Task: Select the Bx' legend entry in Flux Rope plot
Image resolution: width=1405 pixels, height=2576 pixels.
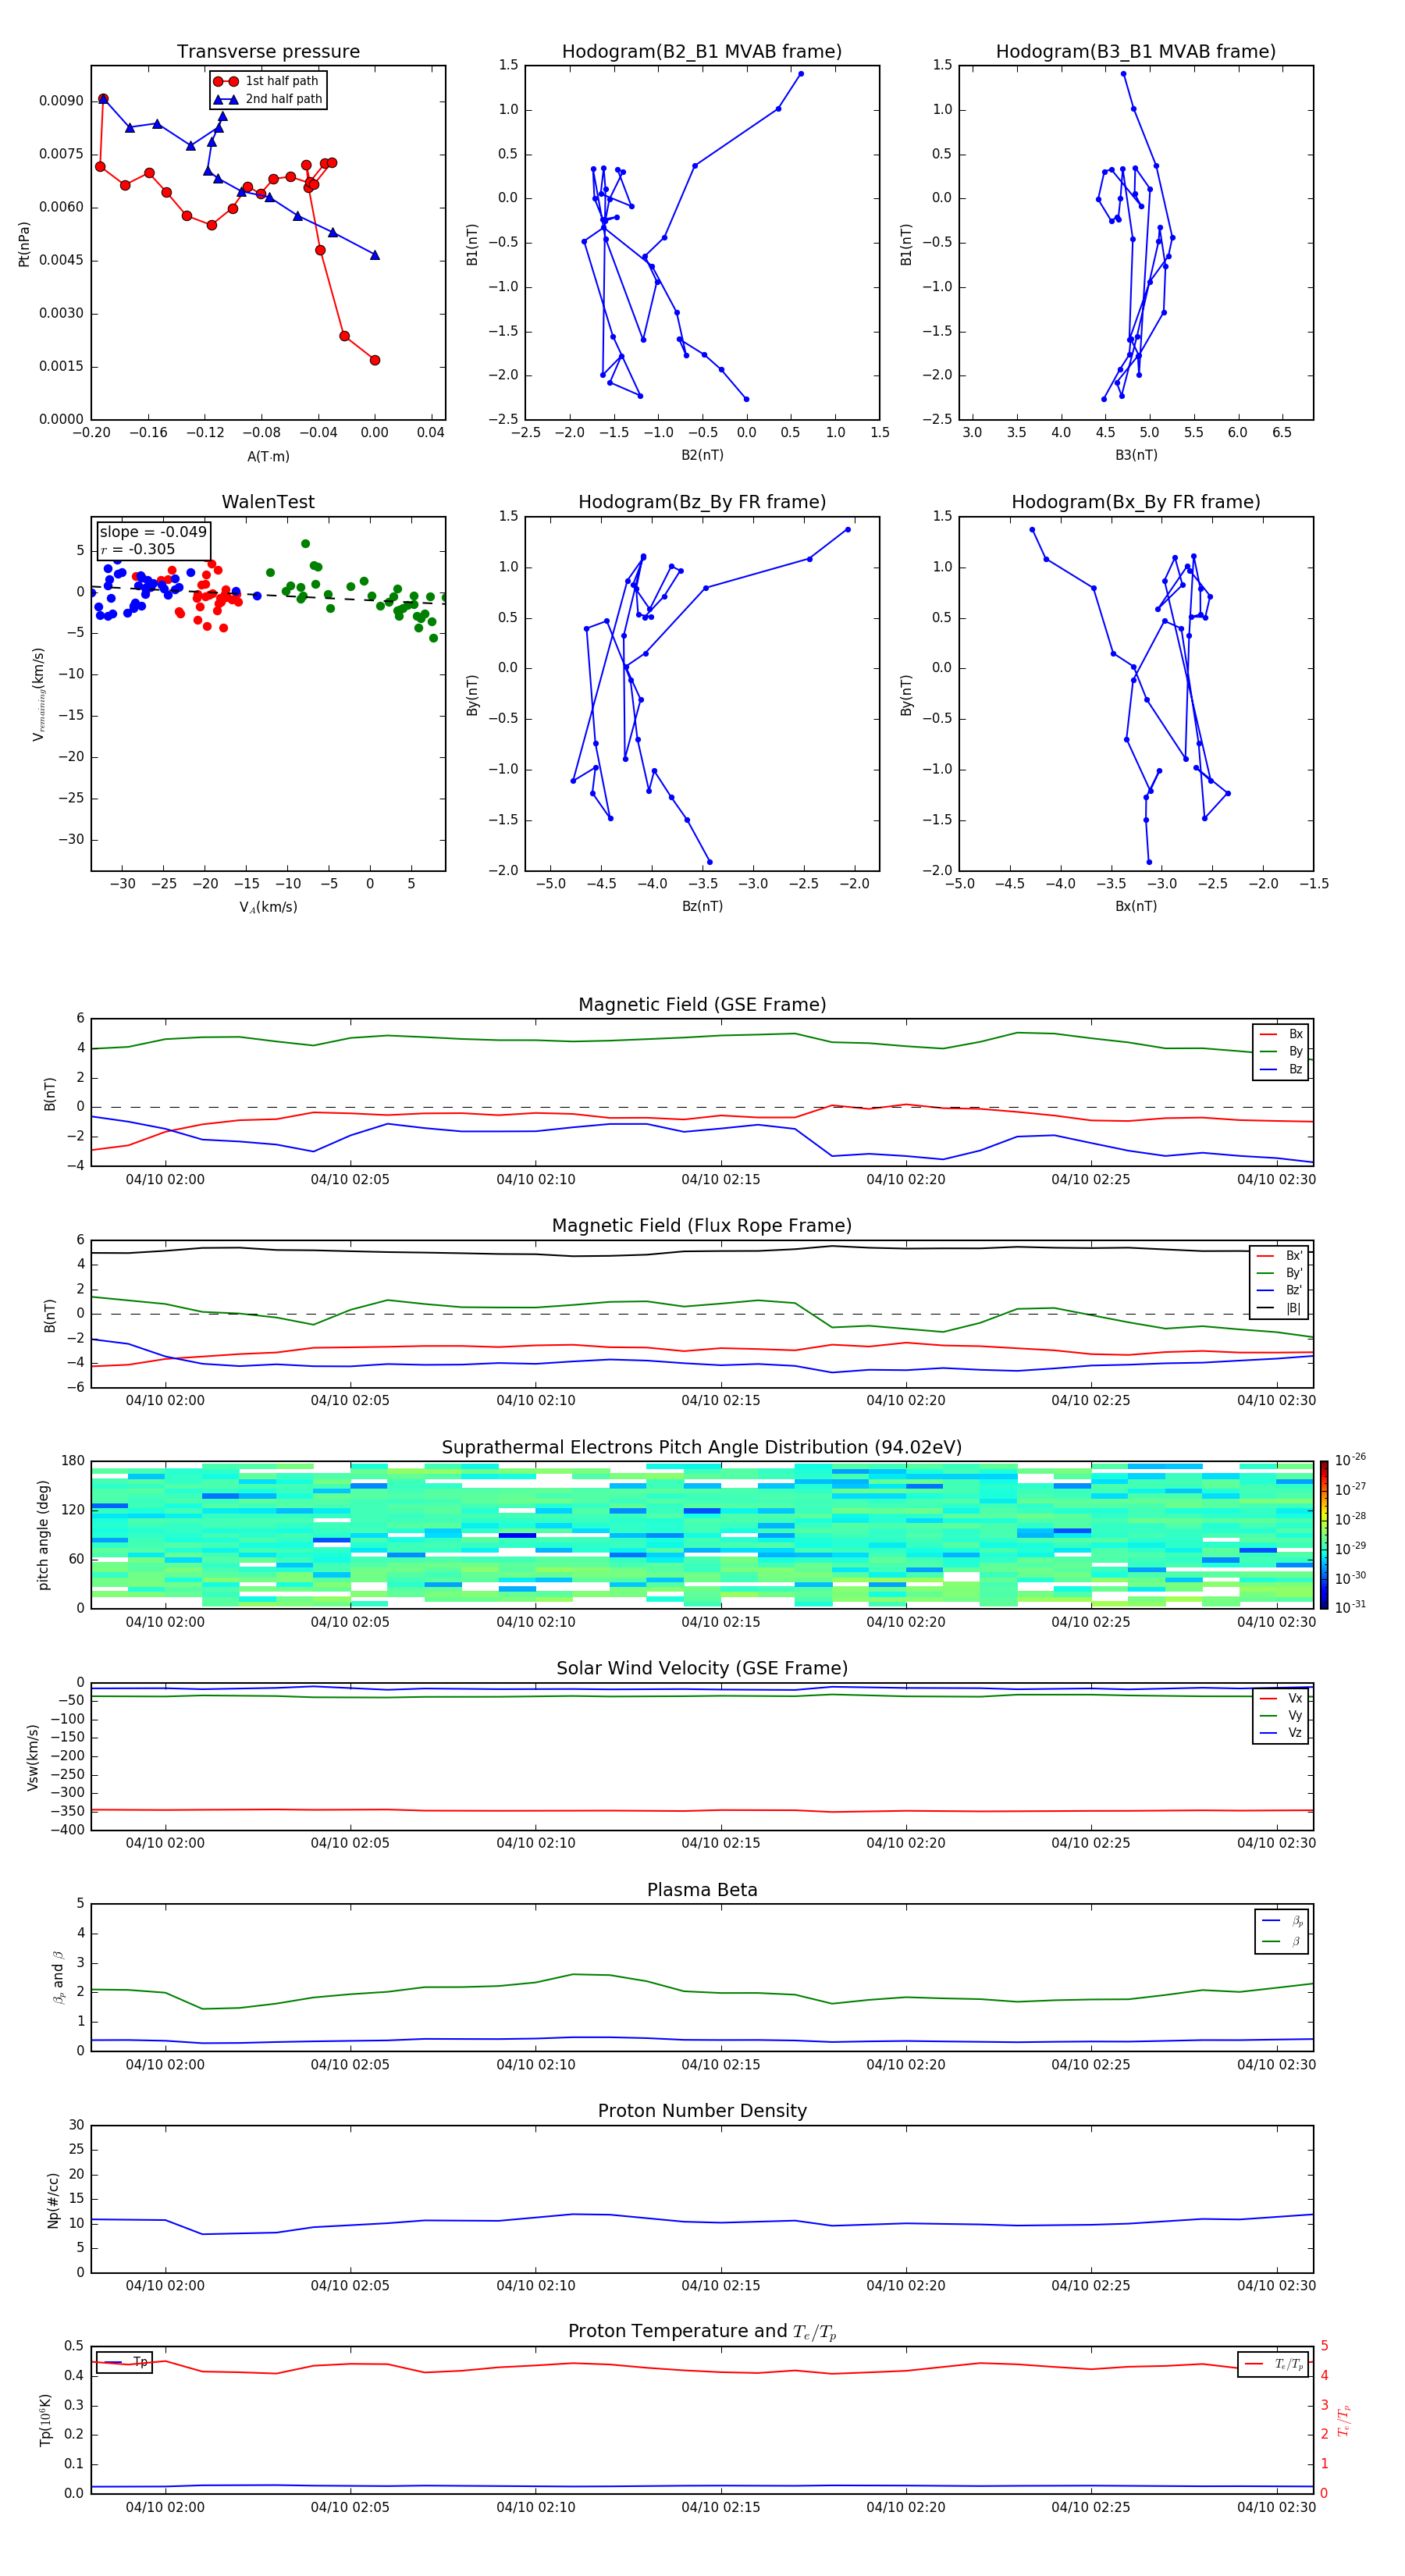Action: pos(1279,1256)
